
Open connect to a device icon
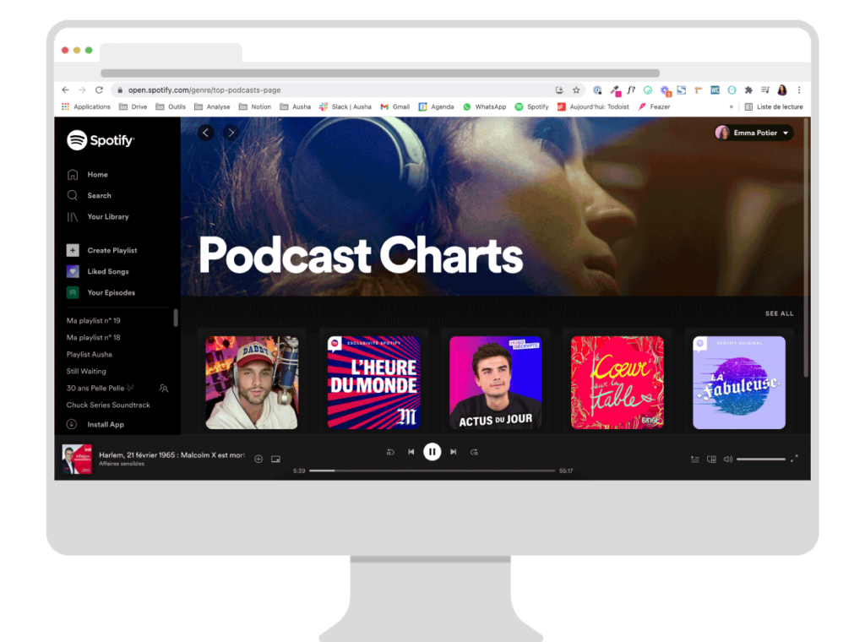[711, 459]
